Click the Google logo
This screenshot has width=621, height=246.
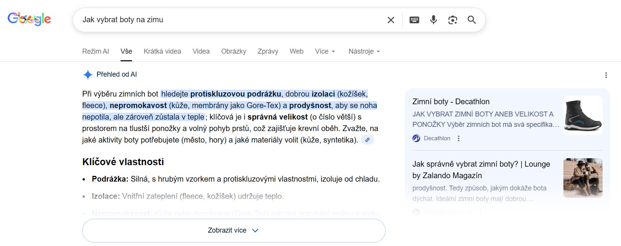click(29, 19)
